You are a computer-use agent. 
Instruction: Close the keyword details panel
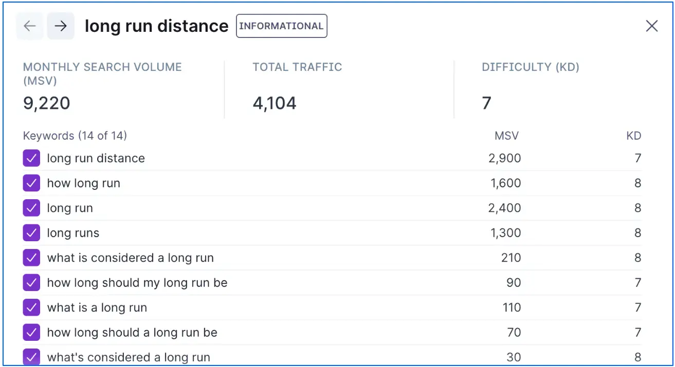click(652, 26)
